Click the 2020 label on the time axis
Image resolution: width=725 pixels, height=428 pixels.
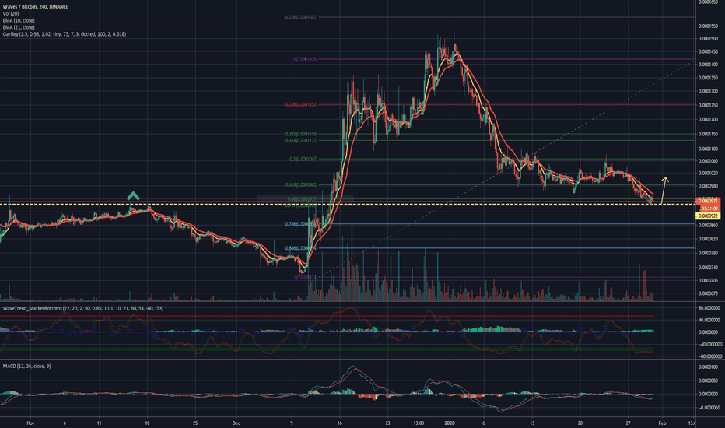450,423
